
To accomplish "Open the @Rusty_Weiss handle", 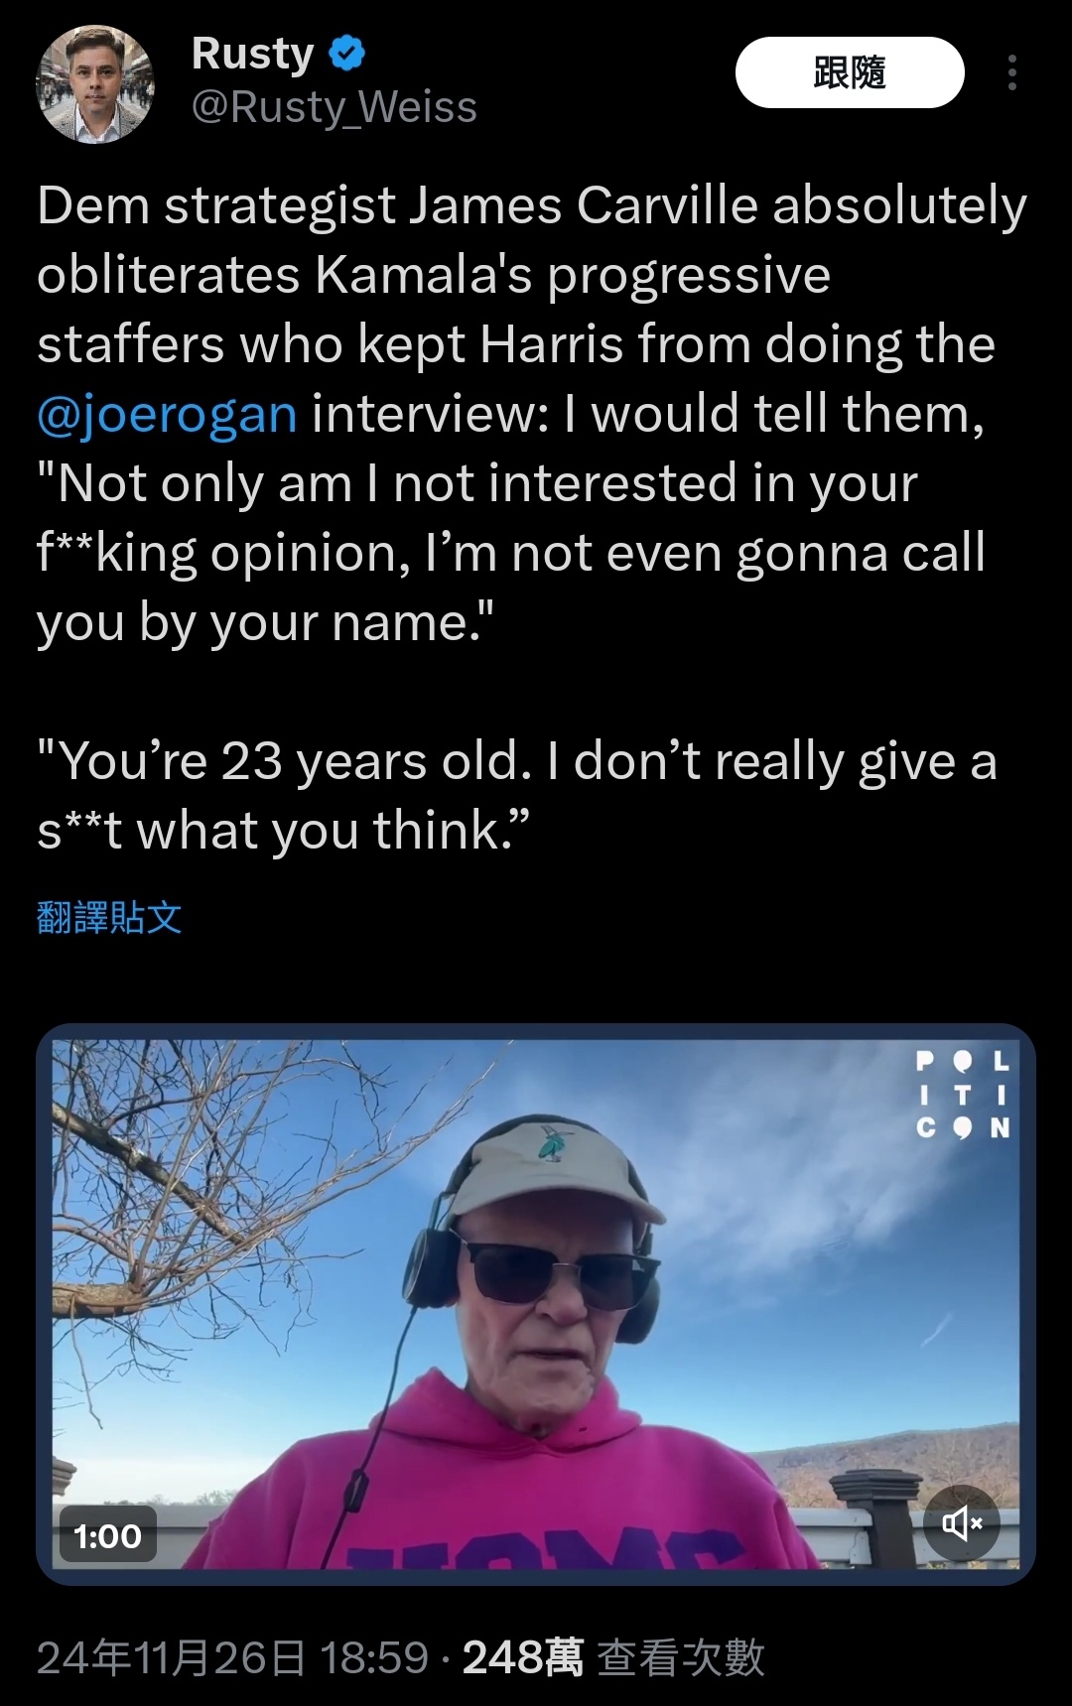I will pos(334,107).
